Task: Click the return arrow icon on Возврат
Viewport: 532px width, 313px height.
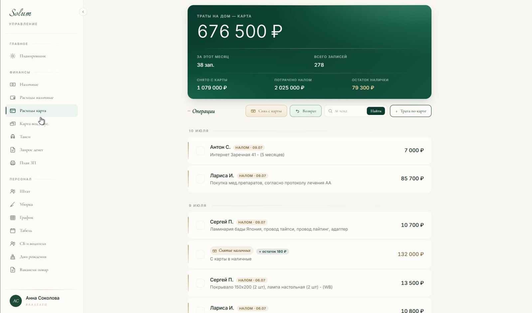Action: [x=297, y=111]
